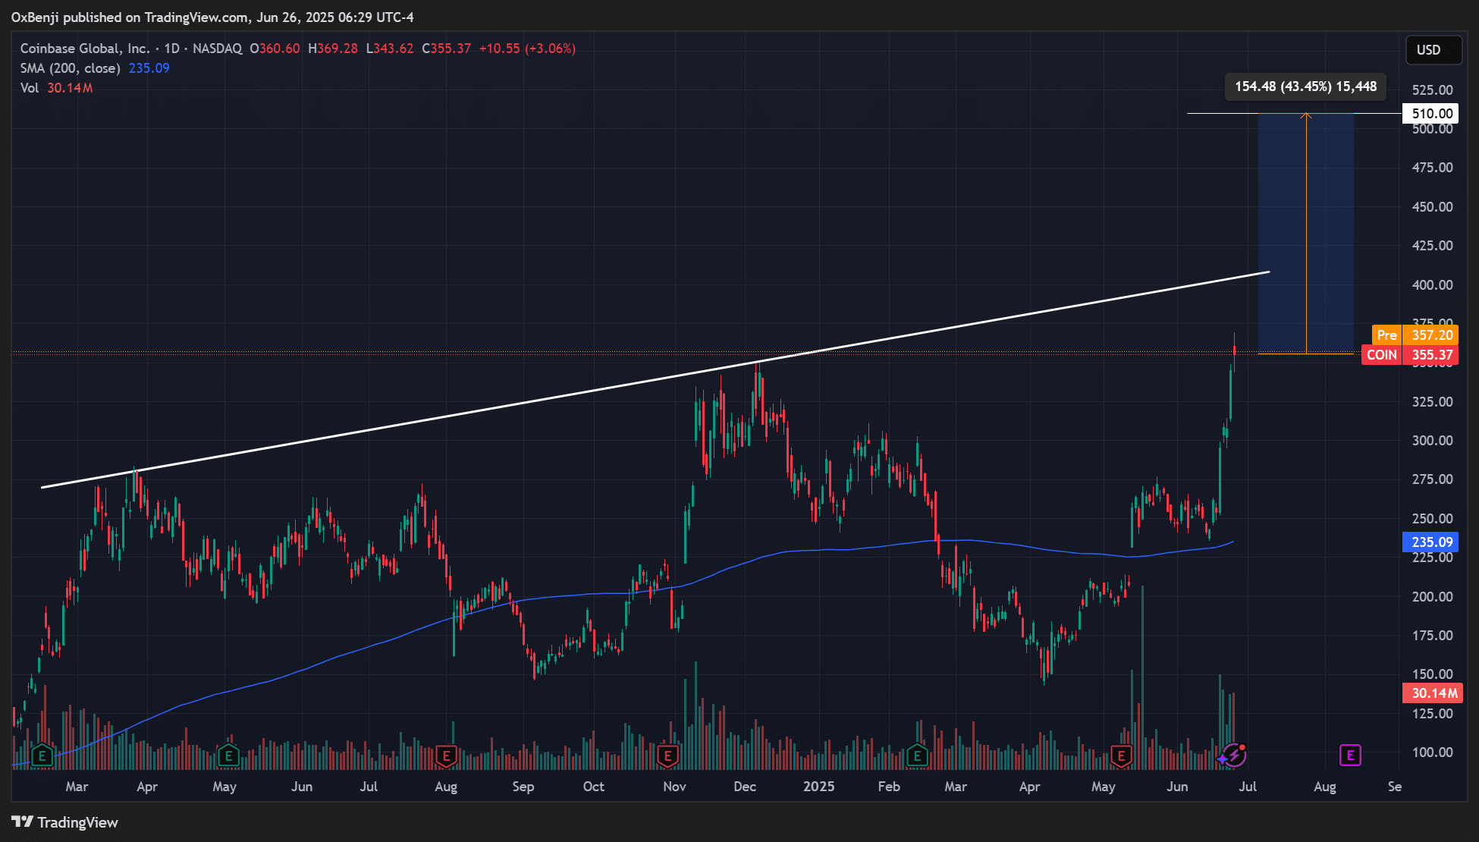Click the 1D interval text in legend

pos(172,49)
